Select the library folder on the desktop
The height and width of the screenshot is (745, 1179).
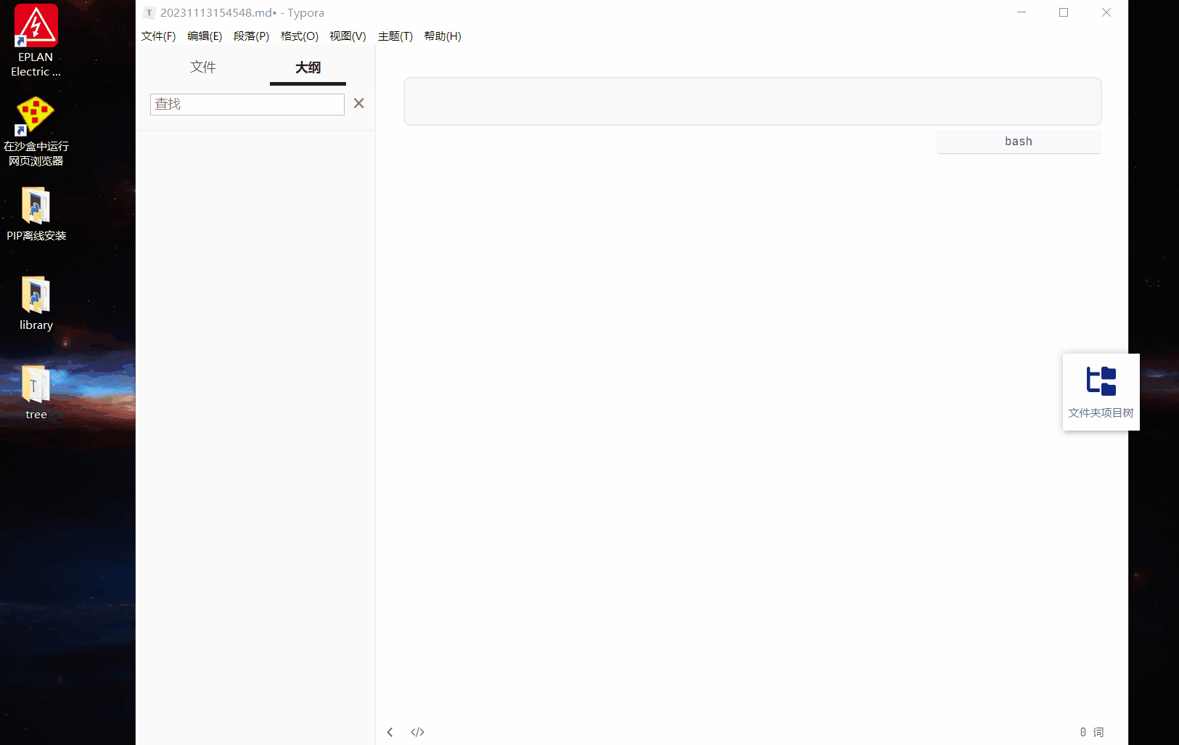click(36, 304)
